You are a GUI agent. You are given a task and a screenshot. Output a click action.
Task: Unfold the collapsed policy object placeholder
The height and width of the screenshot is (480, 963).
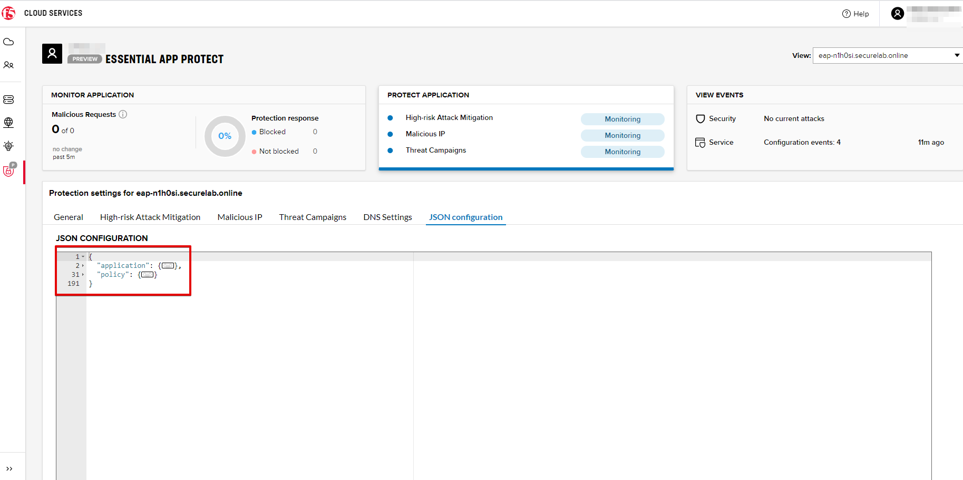pyautogui.click(x=148, y=275)
